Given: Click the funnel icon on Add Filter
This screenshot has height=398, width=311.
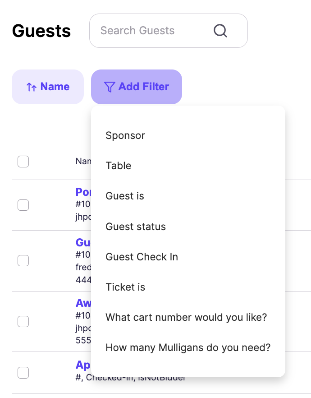Looking at the screenshot, I should [x=110, y=87].
